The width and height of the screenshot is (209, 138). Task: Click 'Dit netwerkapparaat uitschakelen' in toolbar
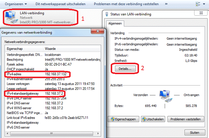point(61,4)
